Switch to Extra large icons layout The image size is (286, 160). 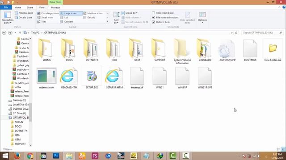(x=48, y=13)
